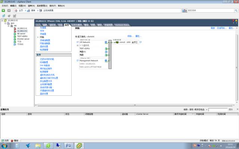Click the vmnic0 adapter icon

click(117, 42)
